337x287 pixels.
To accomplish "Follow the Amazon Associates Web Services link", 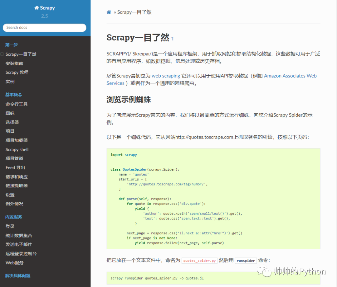I will tap(290, 76).
